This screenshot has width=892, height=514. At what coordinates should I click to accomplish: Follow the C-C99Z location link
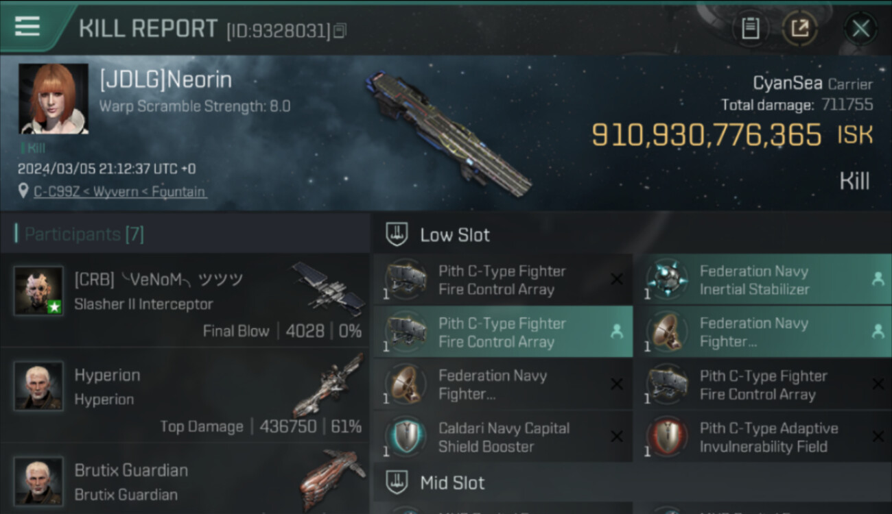(x=120, y=192)
